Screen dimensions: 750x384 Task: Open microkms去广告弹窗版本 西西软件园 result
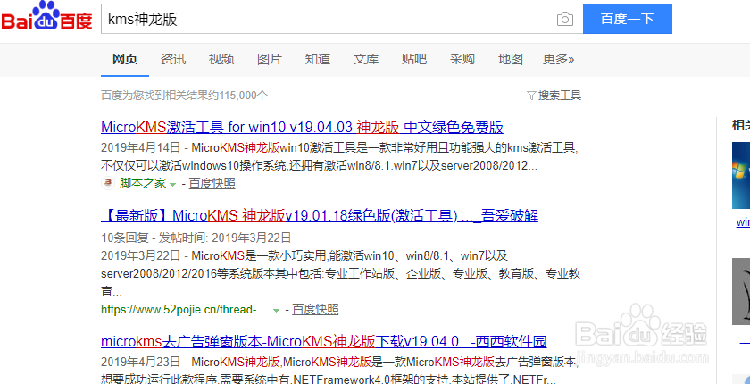coord(324,341)
